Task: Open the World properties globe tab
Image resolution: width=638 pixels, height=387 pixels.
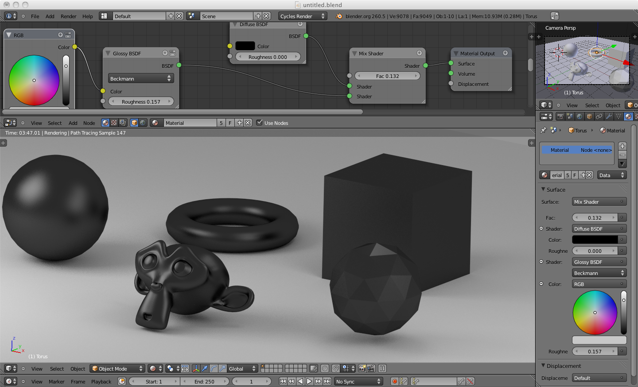Action: click(x=580, y=116)
